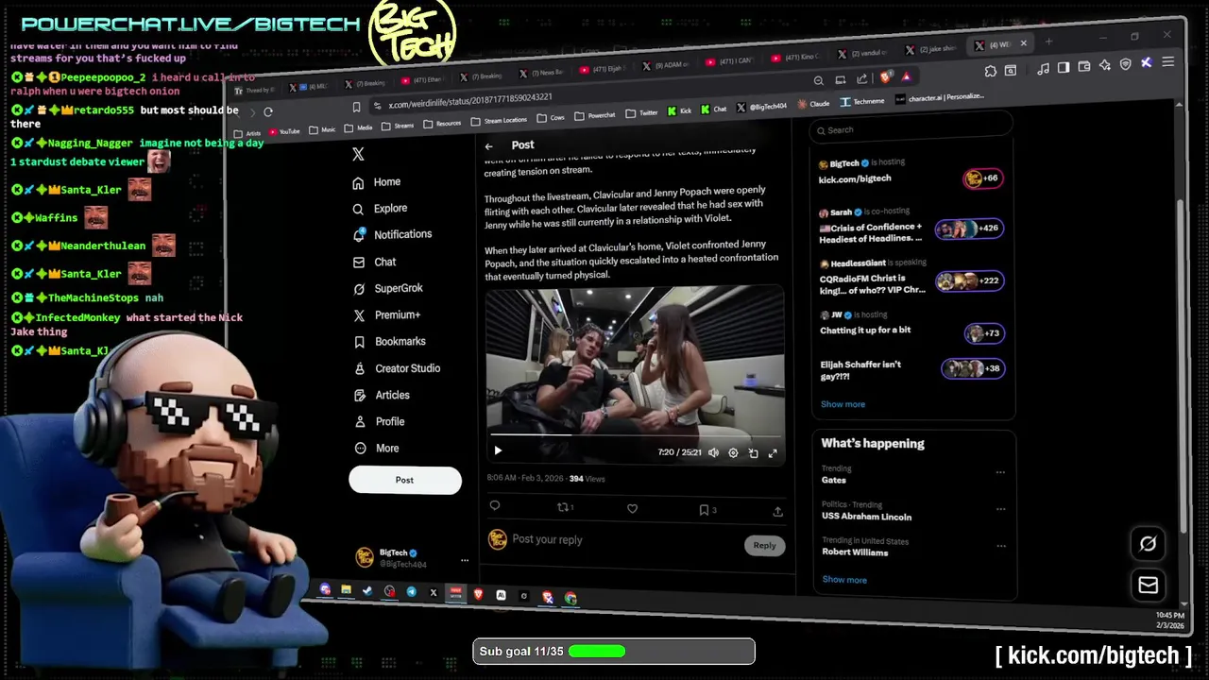Toggle picture-in-picture for the video
Viewport: 1209px width, 680px height.
(x=753, y=453)
